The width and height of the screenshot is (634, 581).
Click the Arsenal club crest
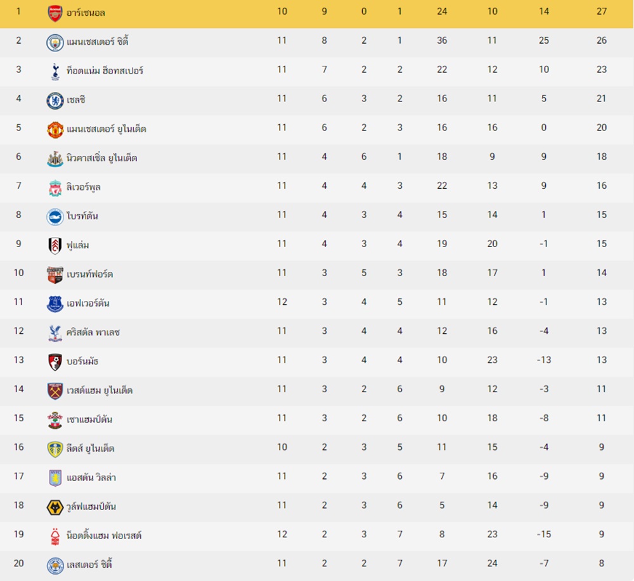pyautogui.click(x=55, y=13)
